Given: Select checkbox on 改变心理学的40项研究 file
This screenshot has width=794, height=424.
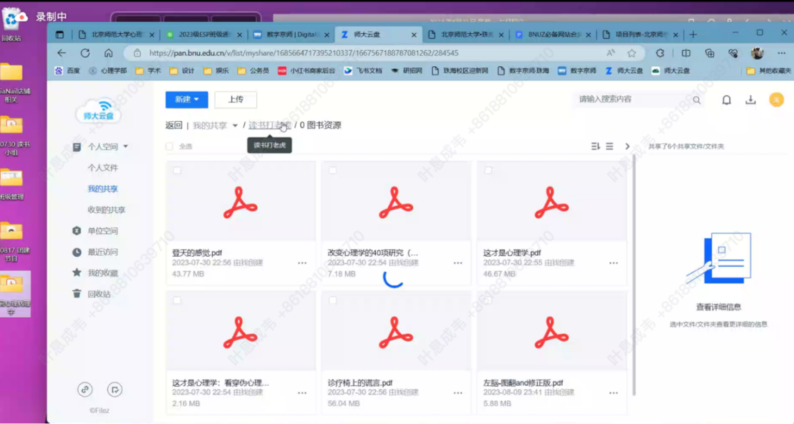Looking at the screenshot, I should click(333, 170).
